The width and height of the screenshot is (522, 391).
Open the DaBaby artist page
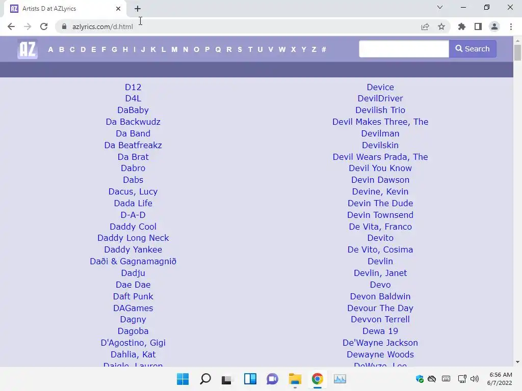click(133, 110)
